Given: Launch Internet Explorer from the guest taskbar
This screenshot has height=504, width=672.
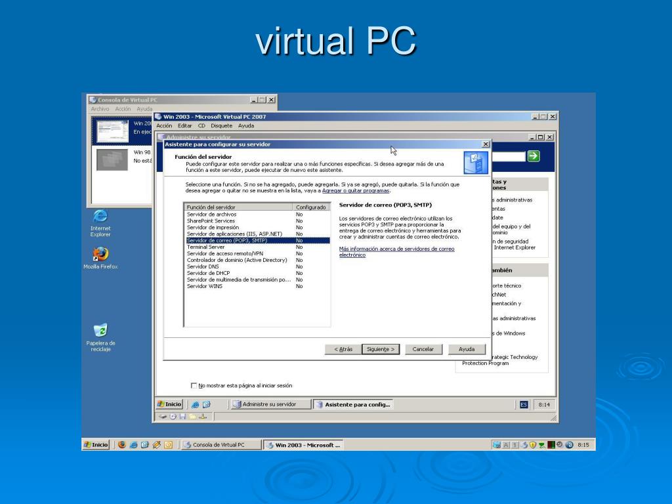Looking at the screenshot, I should coord(195,404).
